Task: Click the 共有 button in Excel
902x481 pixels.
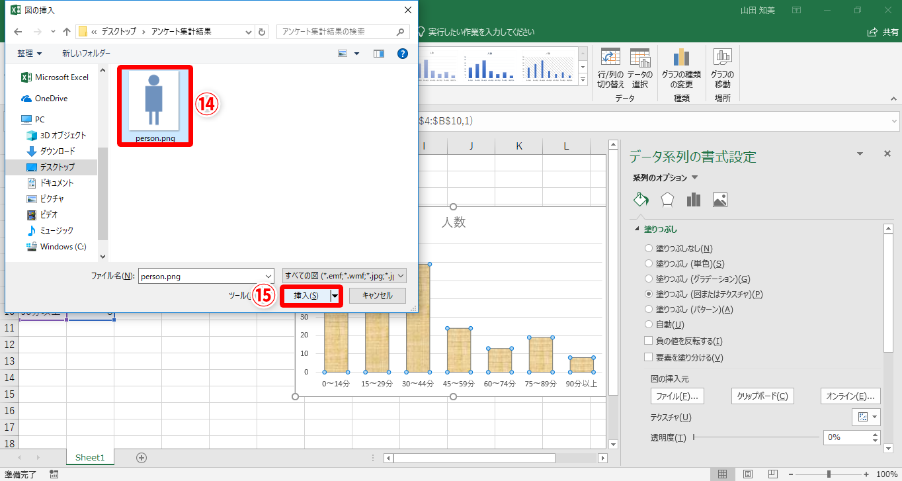Action: coord(882,32)
